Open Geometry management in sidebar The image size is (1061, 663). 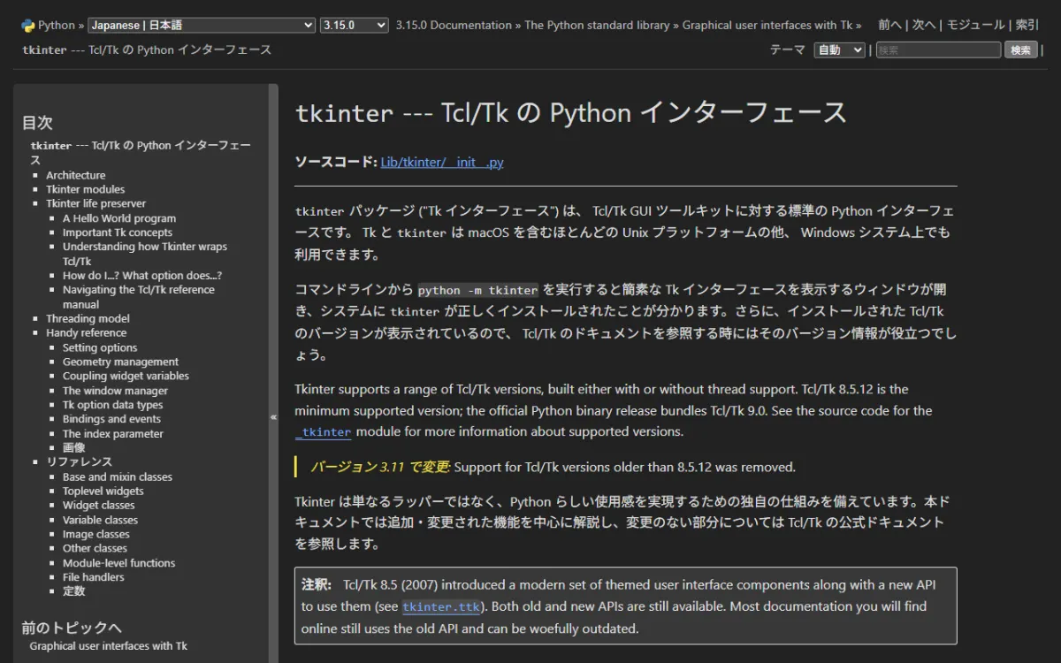click(120, 362)
